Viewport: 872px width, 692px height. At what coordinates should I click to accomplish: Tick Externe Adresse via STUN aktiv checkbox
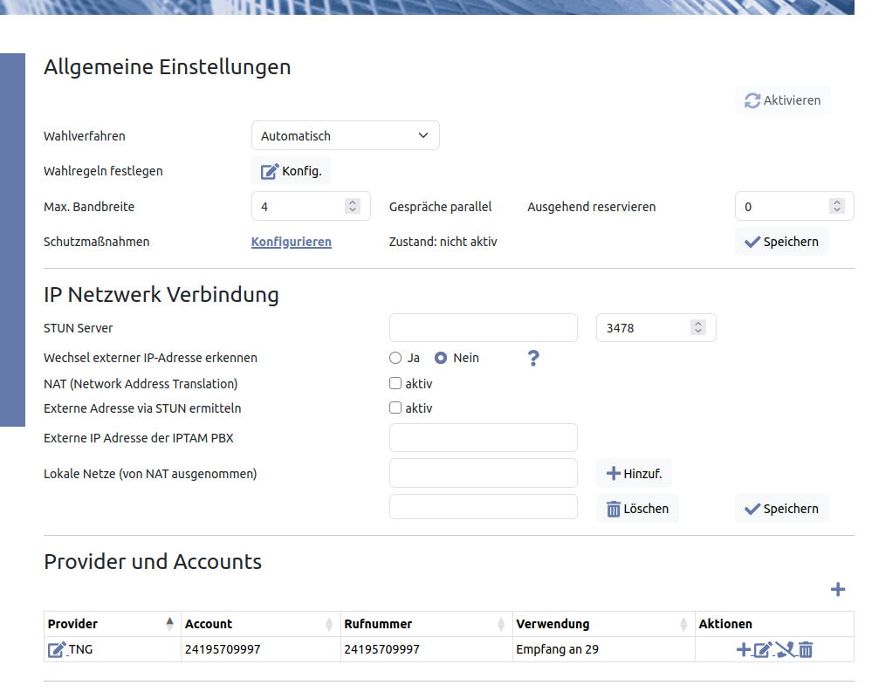point(395,408)
